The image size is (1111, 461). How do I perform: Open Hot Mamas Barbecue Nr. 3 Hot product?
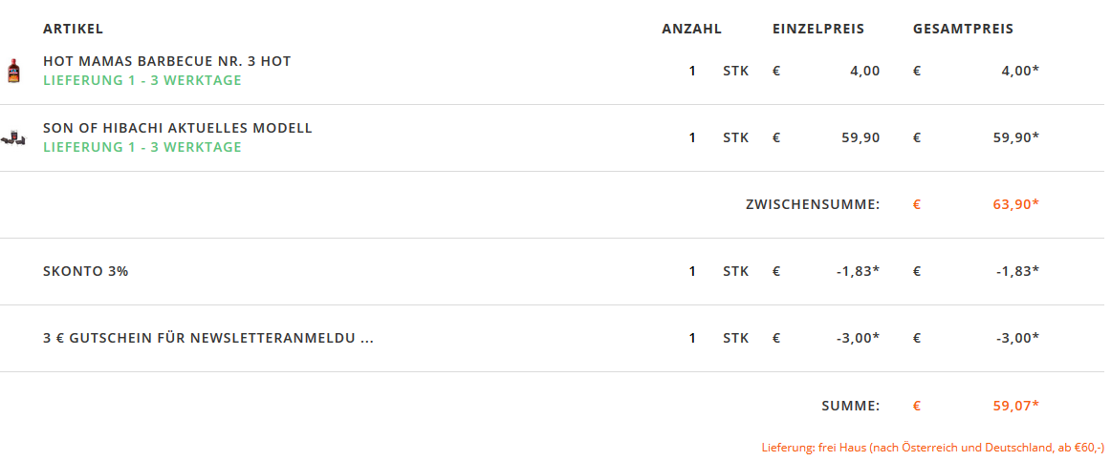(166, 61)
